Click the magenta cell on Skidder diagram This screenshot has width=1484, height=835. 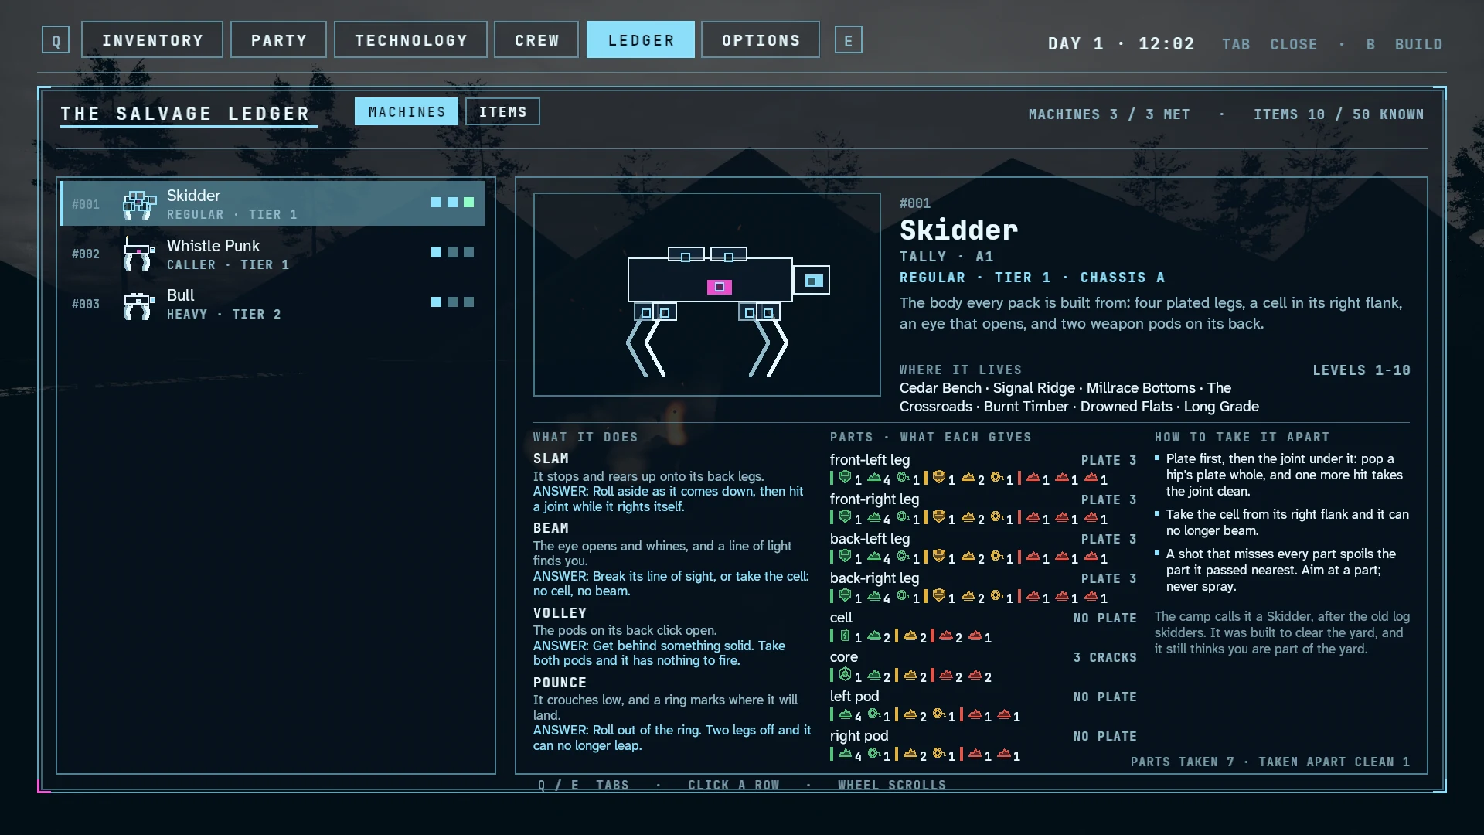tap(720, 287)
